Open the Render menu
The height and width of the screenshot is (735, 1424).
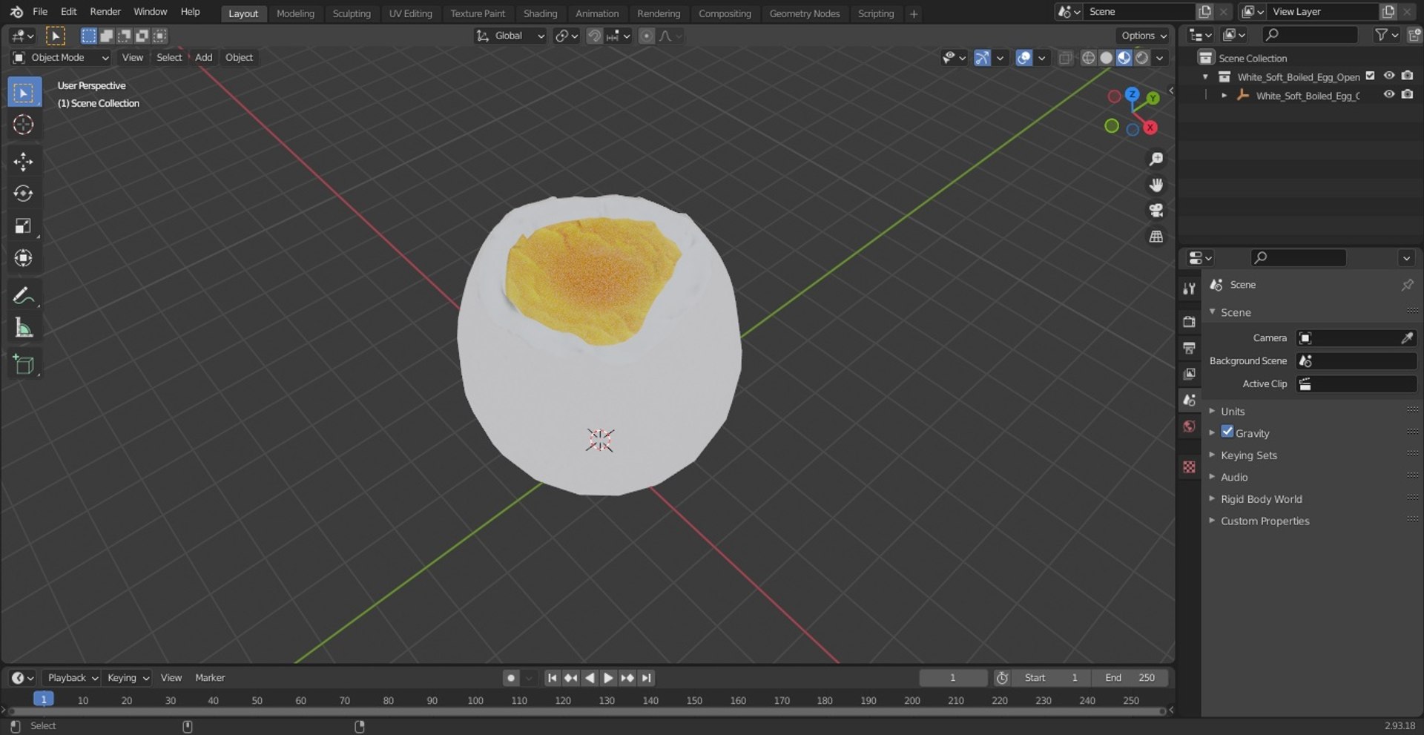(105, 12)
